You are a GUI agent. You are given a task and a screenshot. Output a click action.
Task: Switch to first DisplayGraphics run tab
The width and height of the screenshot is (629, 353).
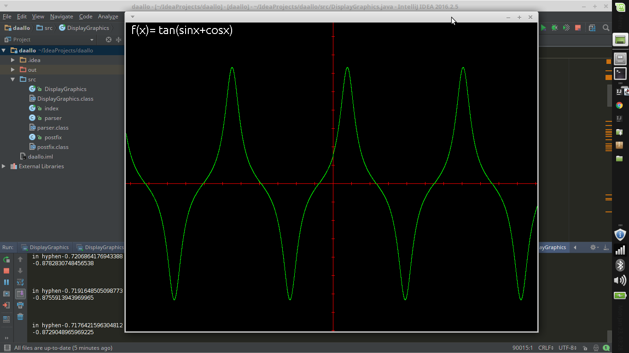pos(45,247)
